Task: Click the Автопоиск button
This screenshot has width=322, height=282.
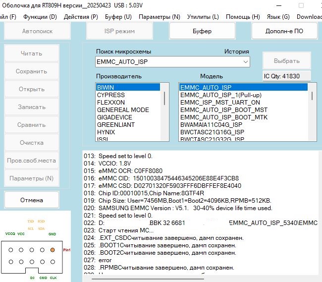Action: pos(37,31)
